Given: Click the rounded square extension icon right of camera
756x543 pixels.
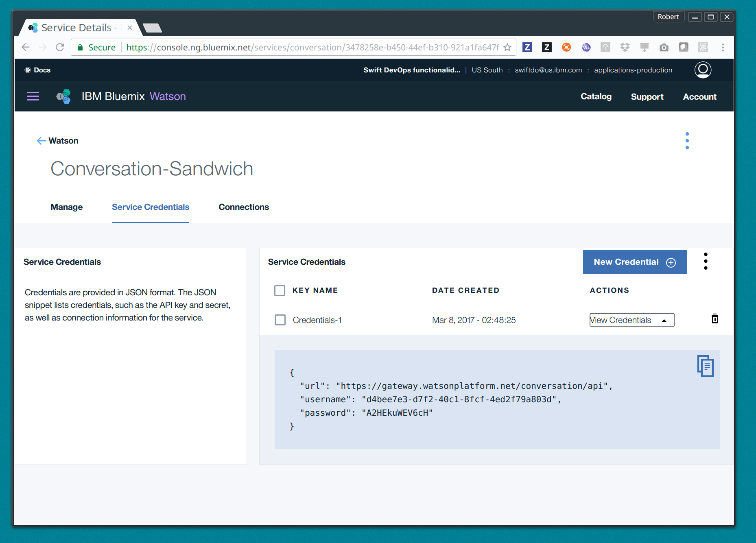Looking at the screenshot, I should [684, 47].
